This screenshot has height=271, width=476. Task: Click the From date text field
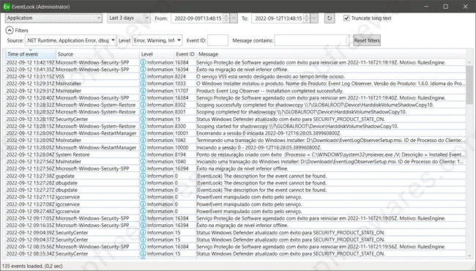tap(197, 18)
